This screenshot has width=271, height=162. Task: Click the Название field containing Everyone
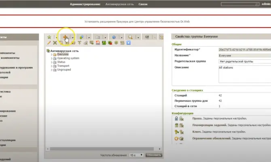coord(245,55)
